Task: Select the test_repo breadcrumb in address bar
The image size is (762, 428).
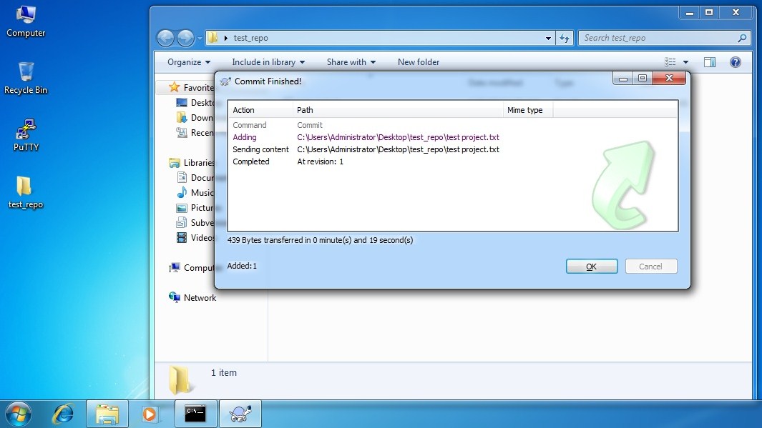Action: click(x=252, y=38)
